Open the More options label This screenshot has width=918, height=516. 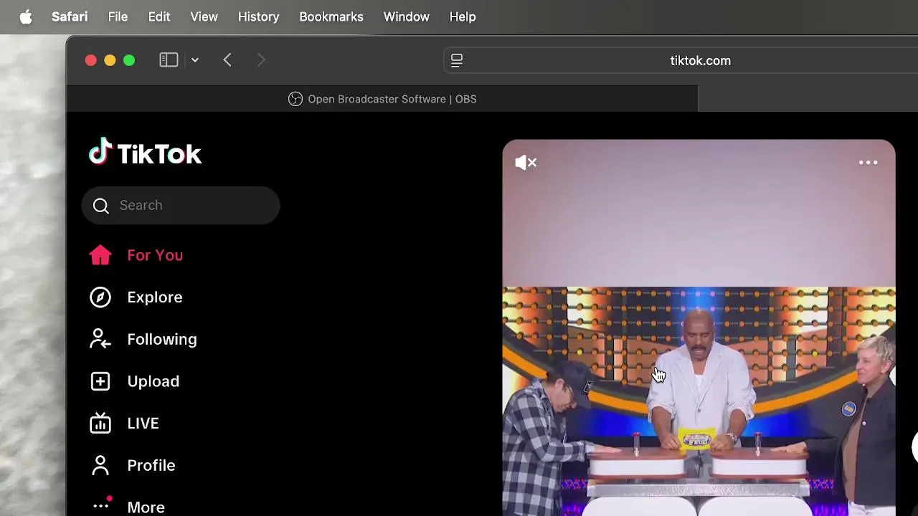146,507
